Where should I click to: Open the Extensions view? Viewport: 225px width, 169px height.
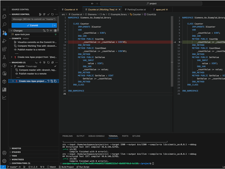point(4,49)
